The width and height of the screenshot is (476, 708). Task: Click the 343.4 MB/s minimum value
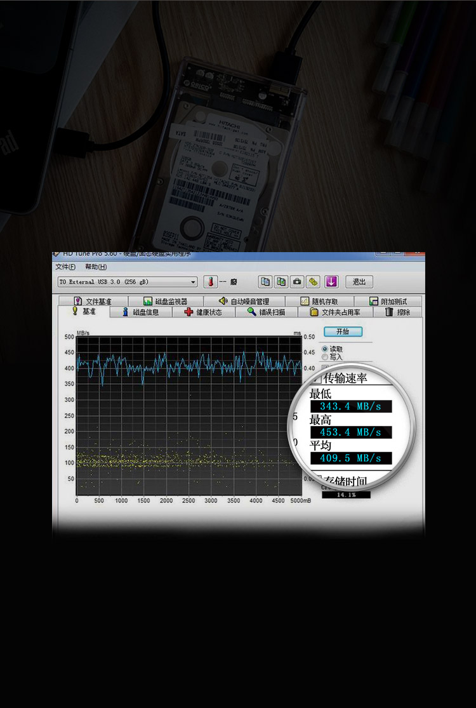pos(350,406)
